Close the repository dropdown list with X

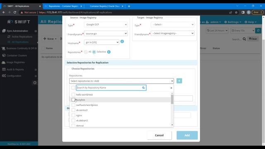(x=171, y=88)
